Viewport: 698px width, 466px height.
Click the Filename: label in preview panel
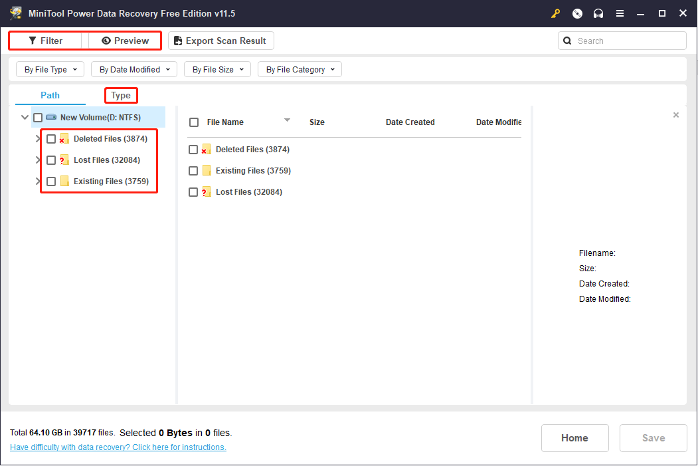tap(597, 253)
